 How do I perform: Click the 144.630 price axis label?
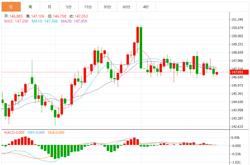pos(237,102)
